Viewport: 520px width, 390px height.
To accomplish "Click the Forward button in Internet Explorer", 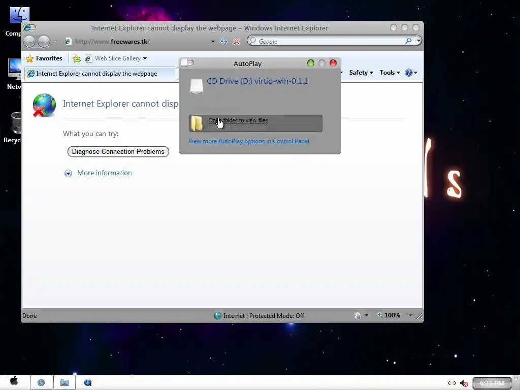I will pyautogui.click(x=44, y=42).
